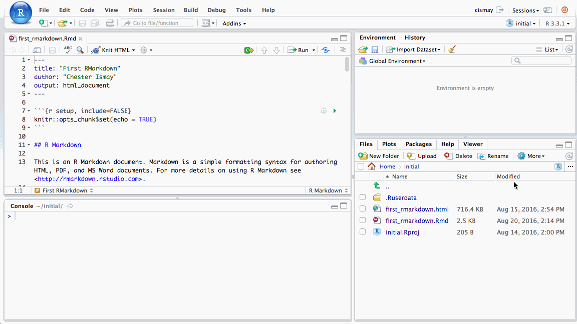
Task: Click the clear workspace broom icon
Action: (452, 49)
